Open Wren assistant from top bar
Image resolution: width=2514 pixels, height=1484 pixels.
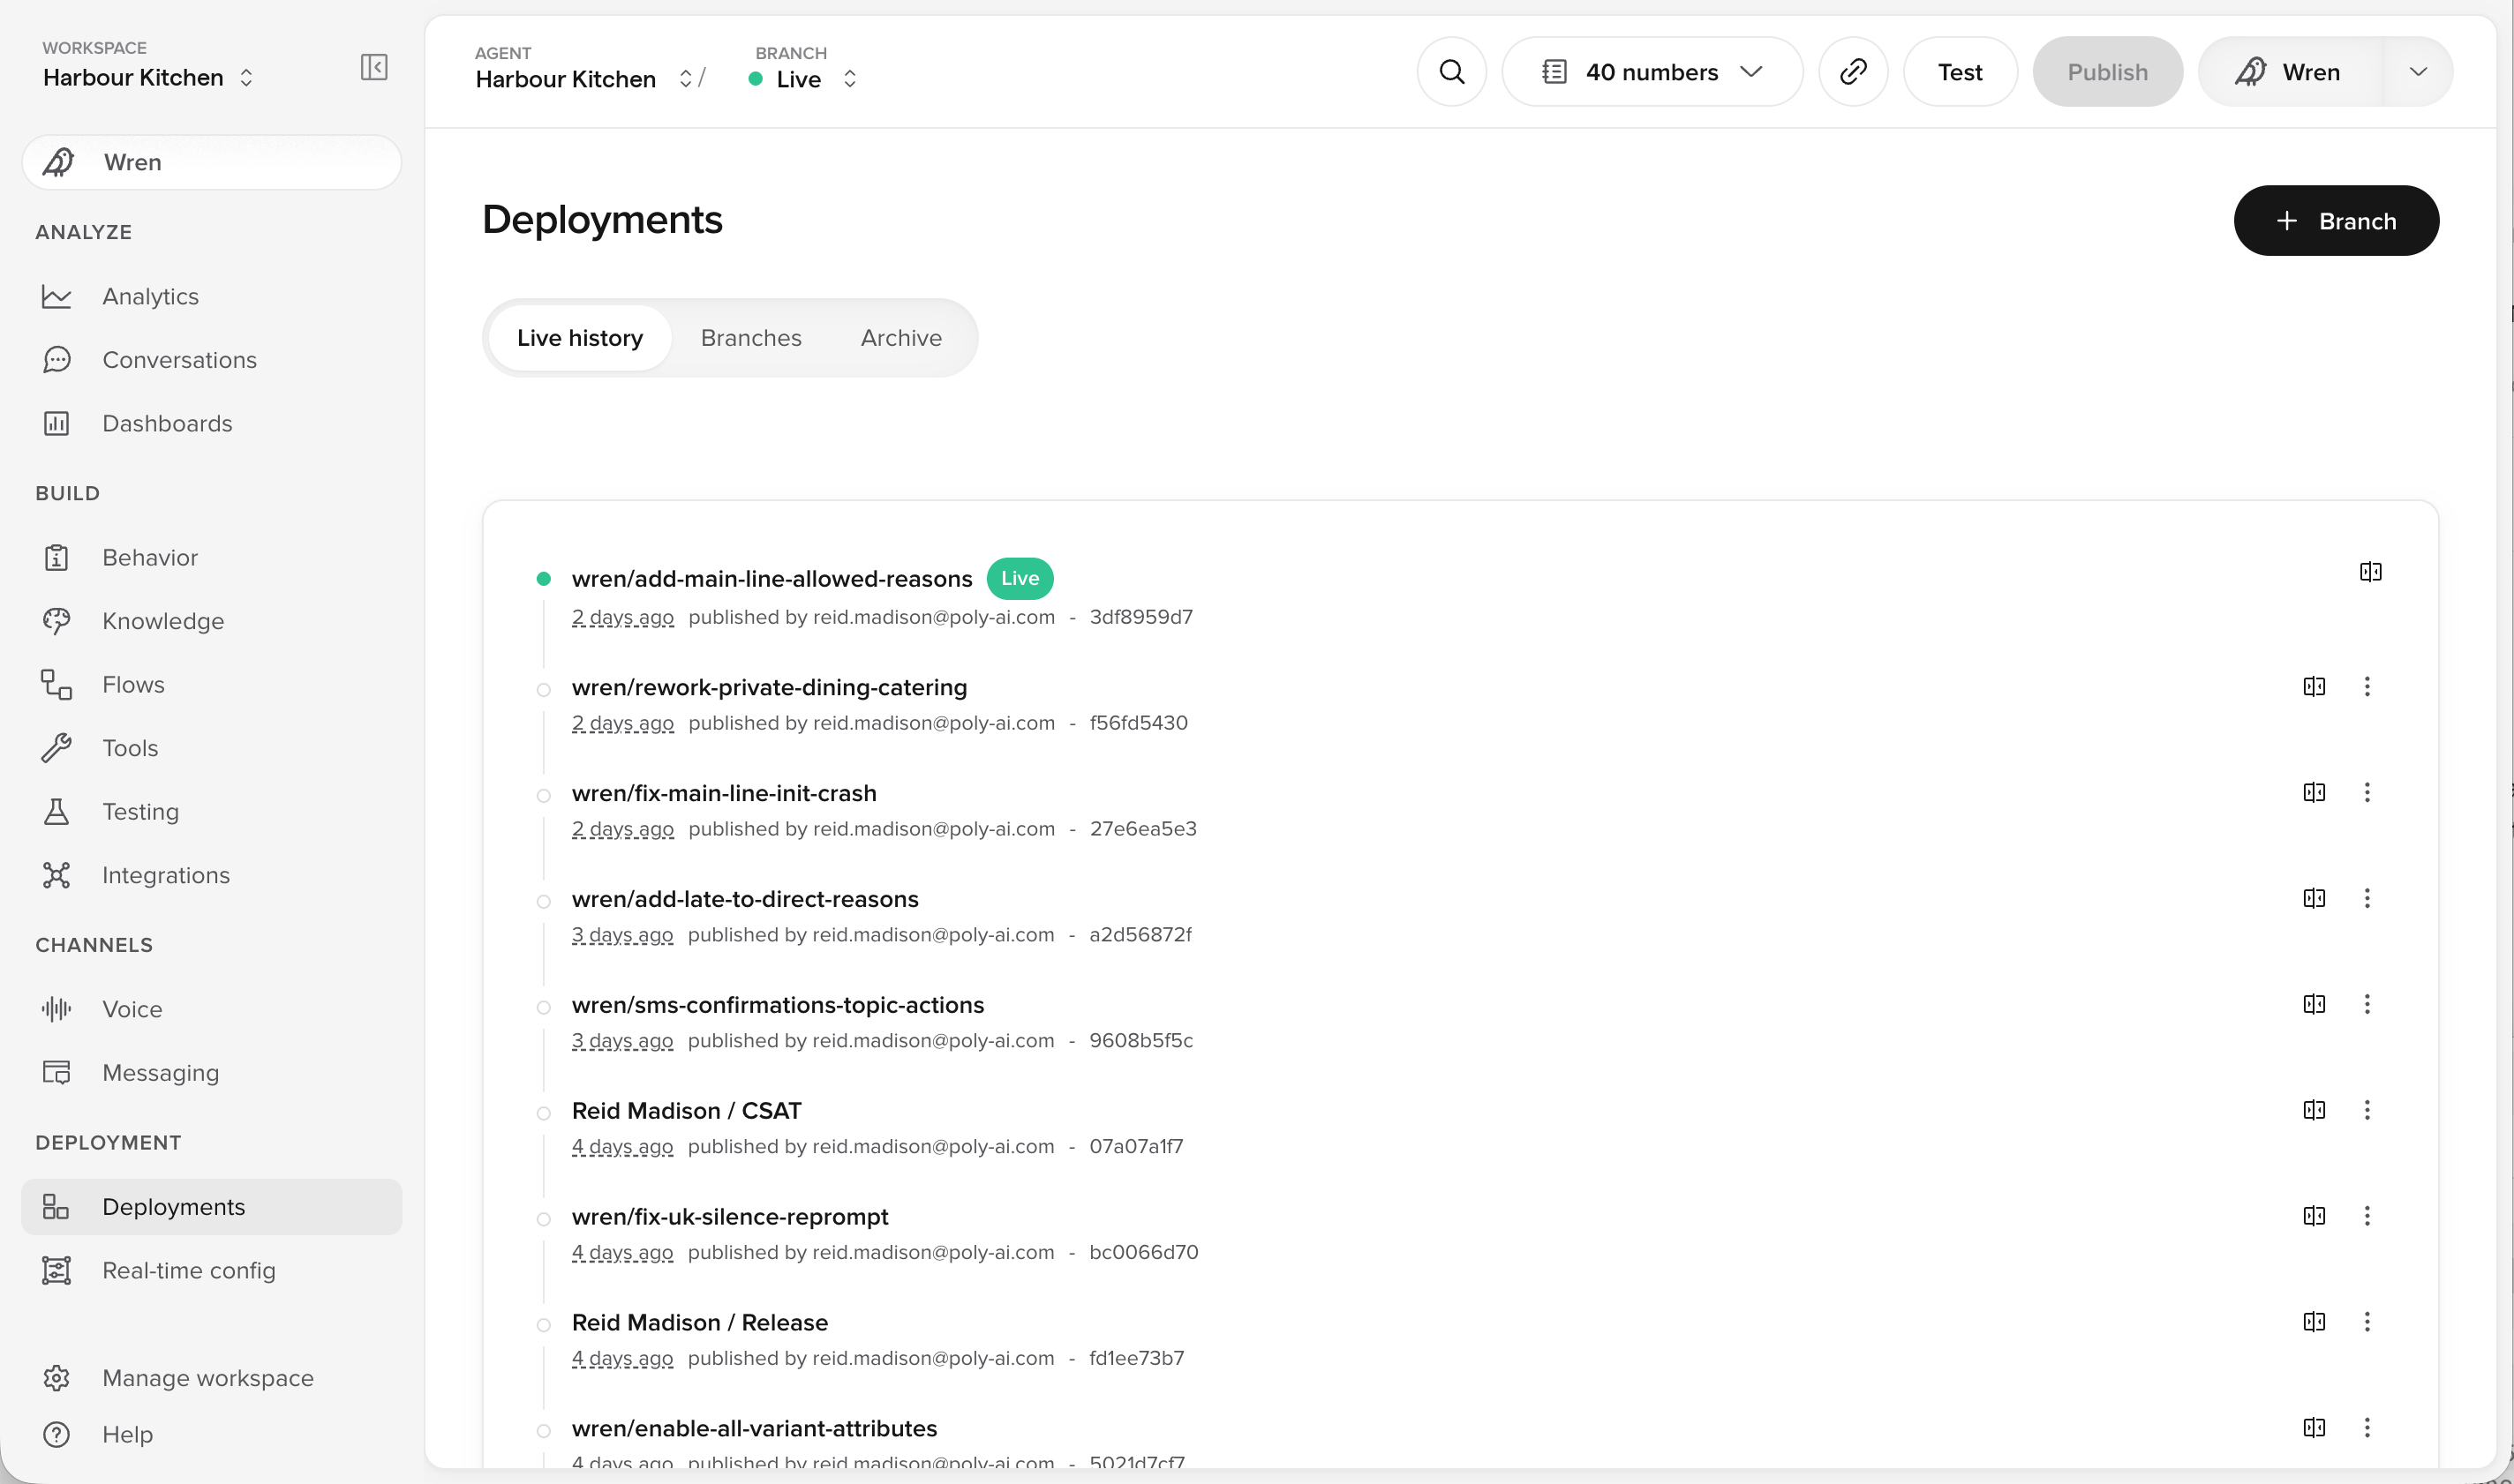click(x=2291, y=72)
